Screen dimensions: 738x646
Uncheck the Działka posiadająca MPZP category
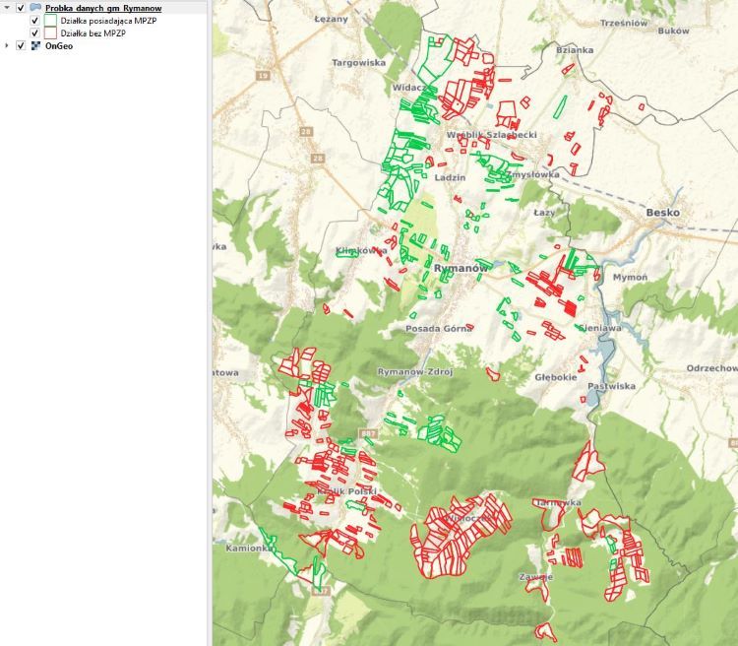[x=34, y=20]
